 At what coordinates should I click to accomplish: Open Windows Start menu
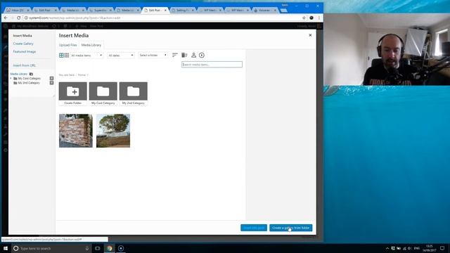tap(5, 248)
